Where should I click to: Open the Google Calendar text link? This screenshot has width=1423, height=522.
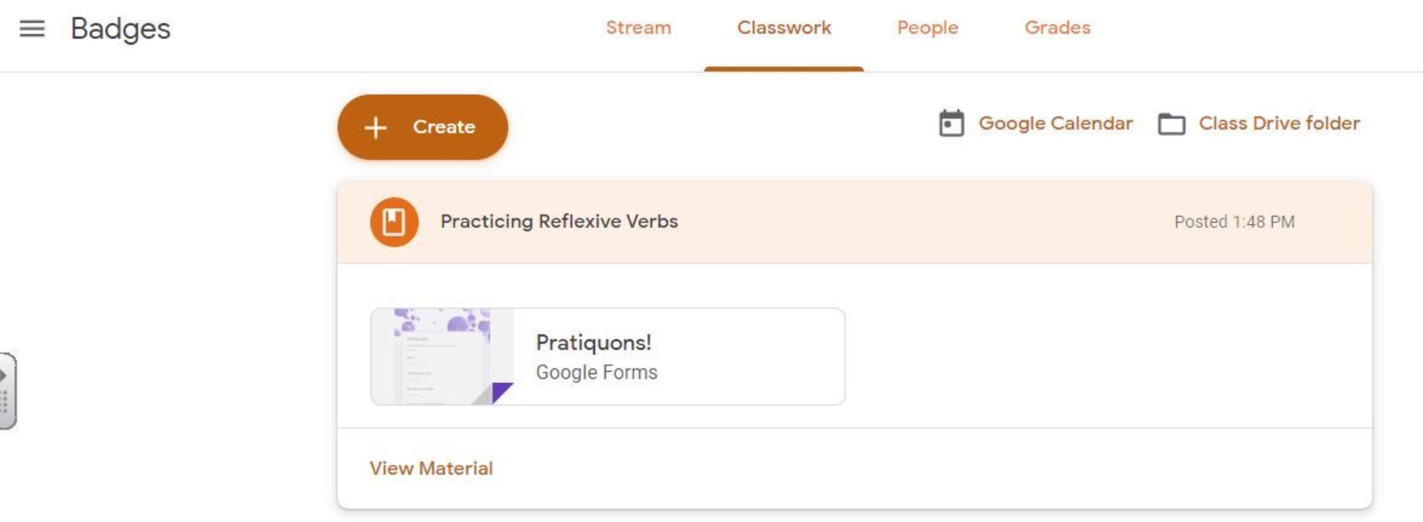(1055, 124)
